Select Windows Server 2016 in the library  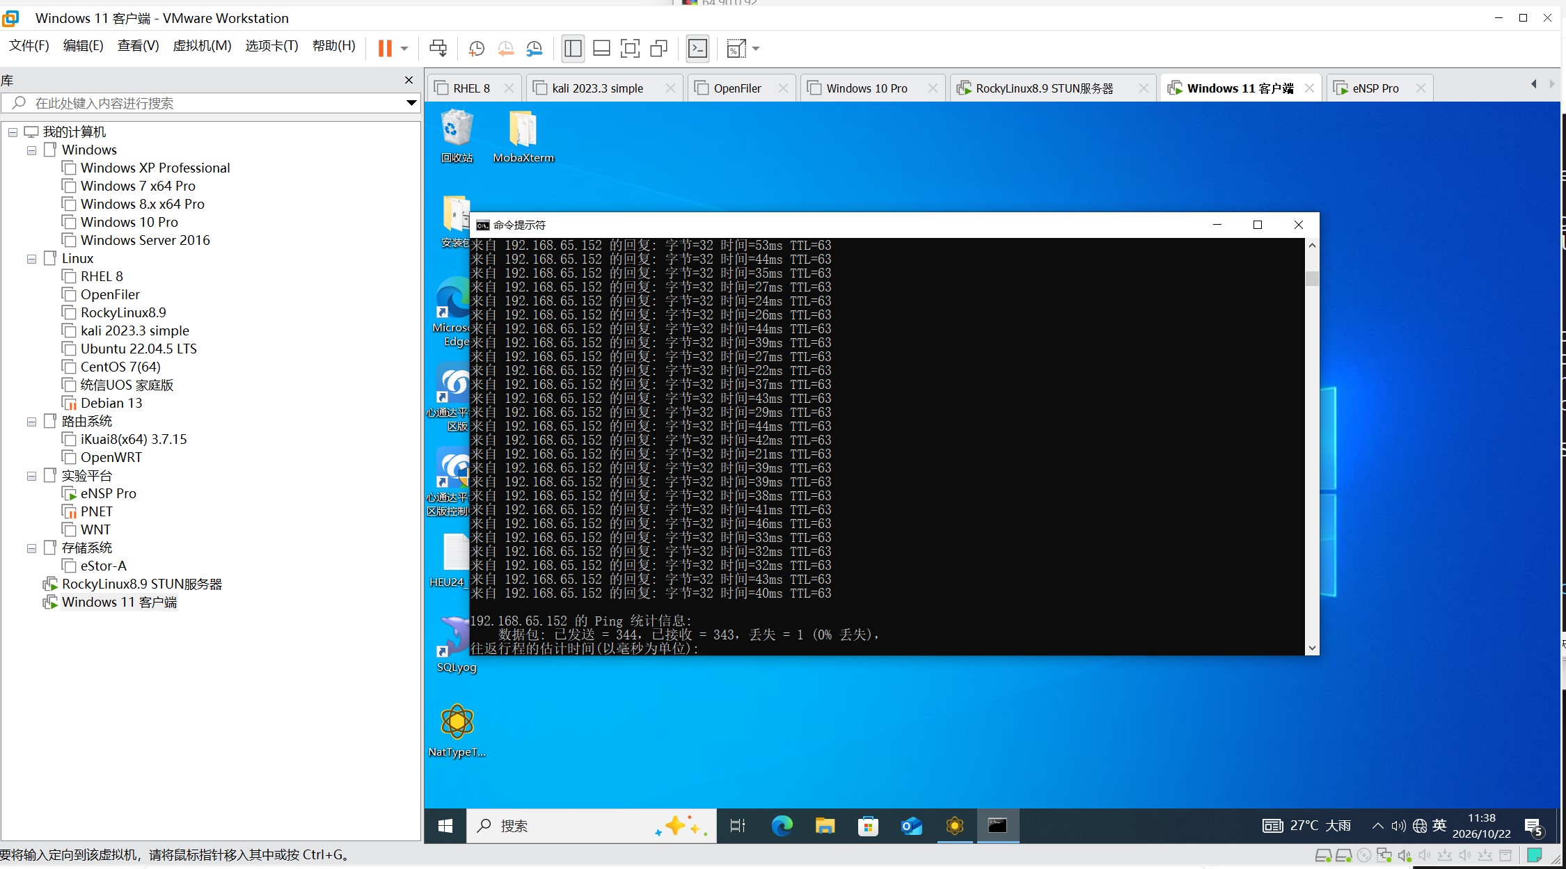(x=145, y=241)
